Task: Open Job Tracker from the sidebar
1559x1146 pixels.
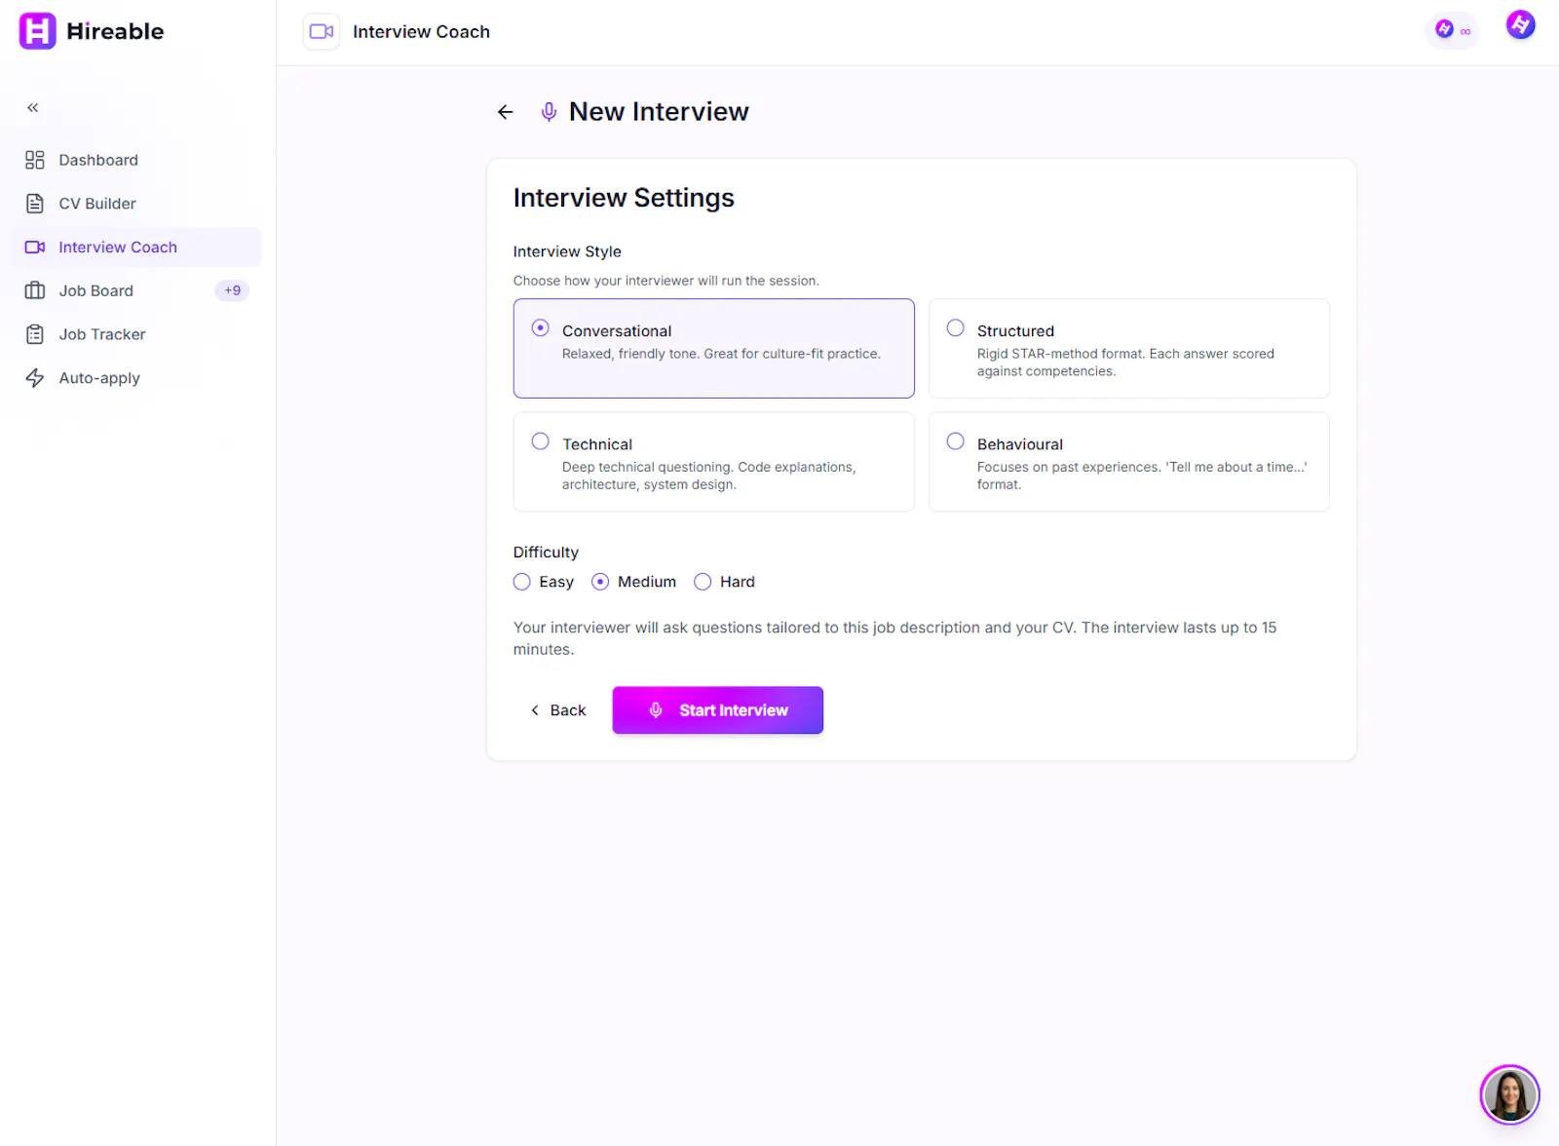Action: (x=137, y=334)
